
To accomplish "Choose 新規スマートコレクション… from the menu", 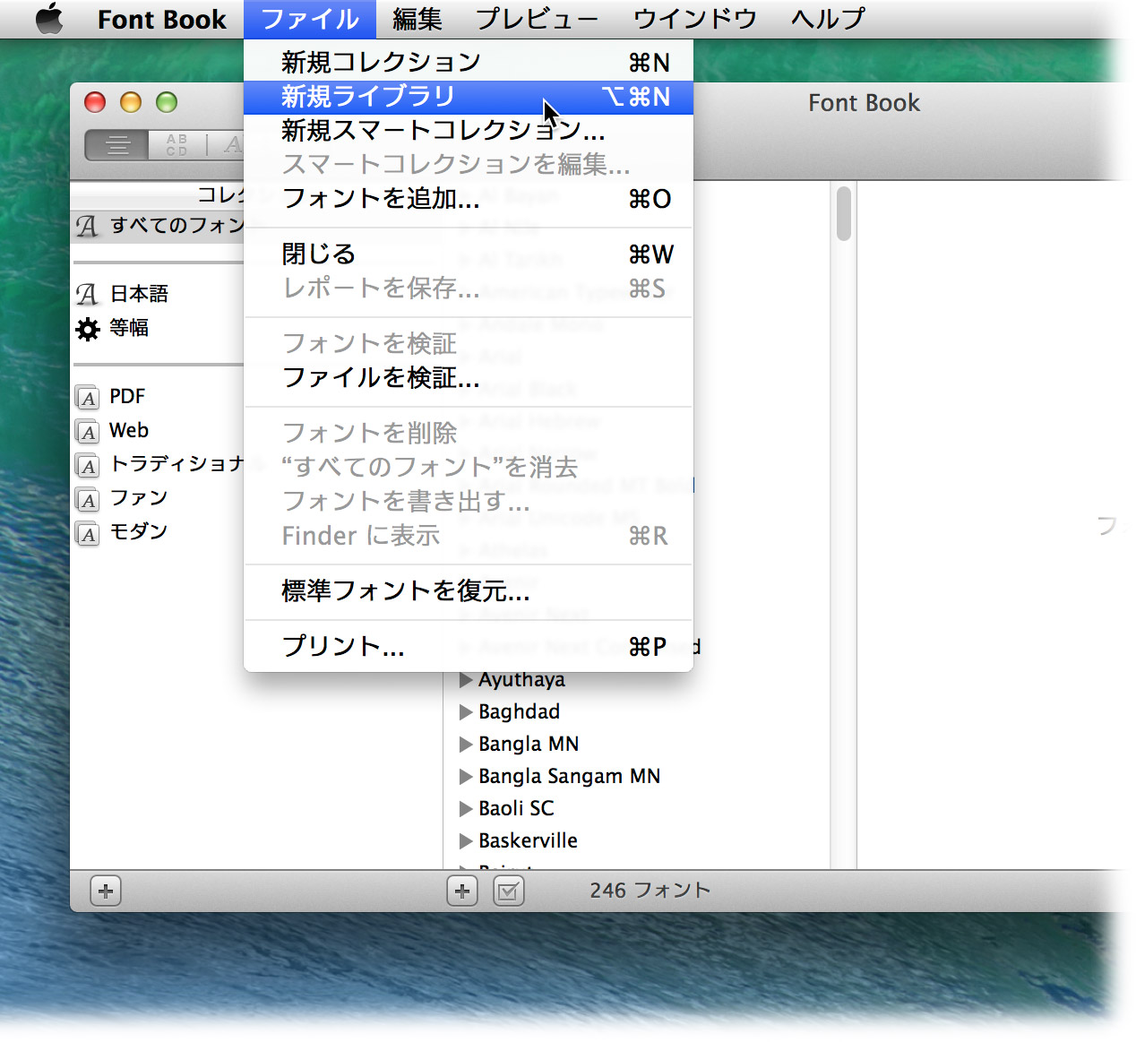I will click(469, 131).
